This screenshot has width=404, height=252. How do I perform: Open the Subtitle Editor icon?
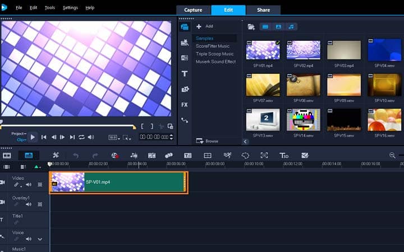188,155
